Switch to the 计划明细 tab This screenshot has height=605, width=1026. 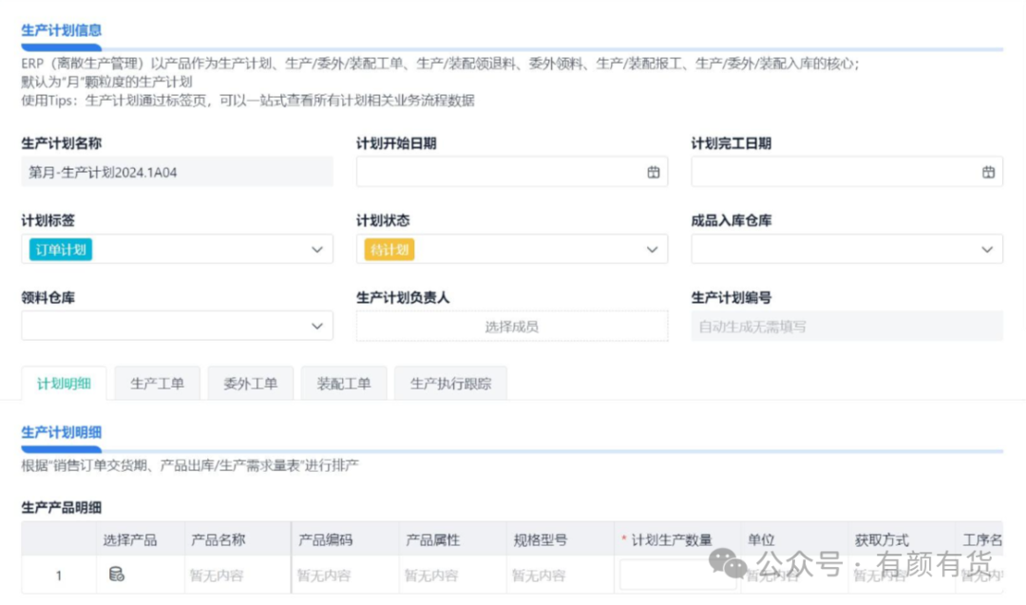[64, 384]
